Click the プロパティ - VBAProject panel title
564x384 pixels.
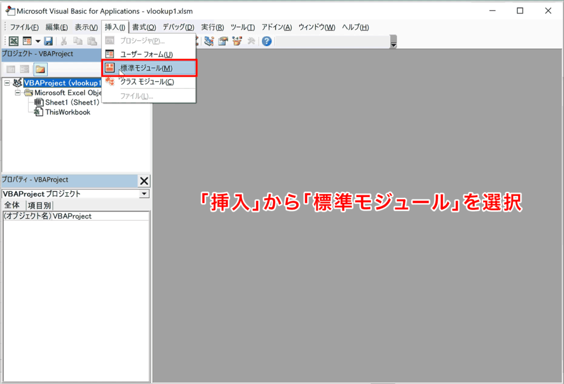[x=35, y=180]
